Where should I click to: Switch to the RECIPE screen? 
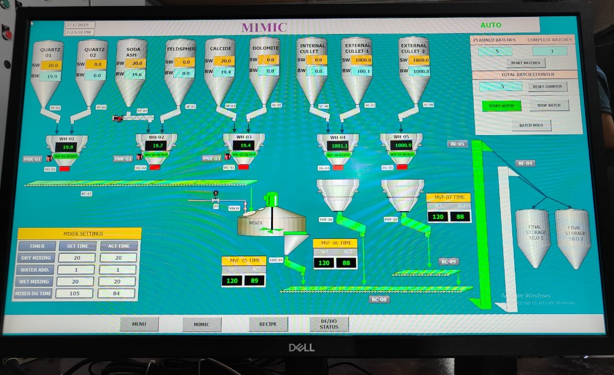pyautogui.click(x=268, y=324)
